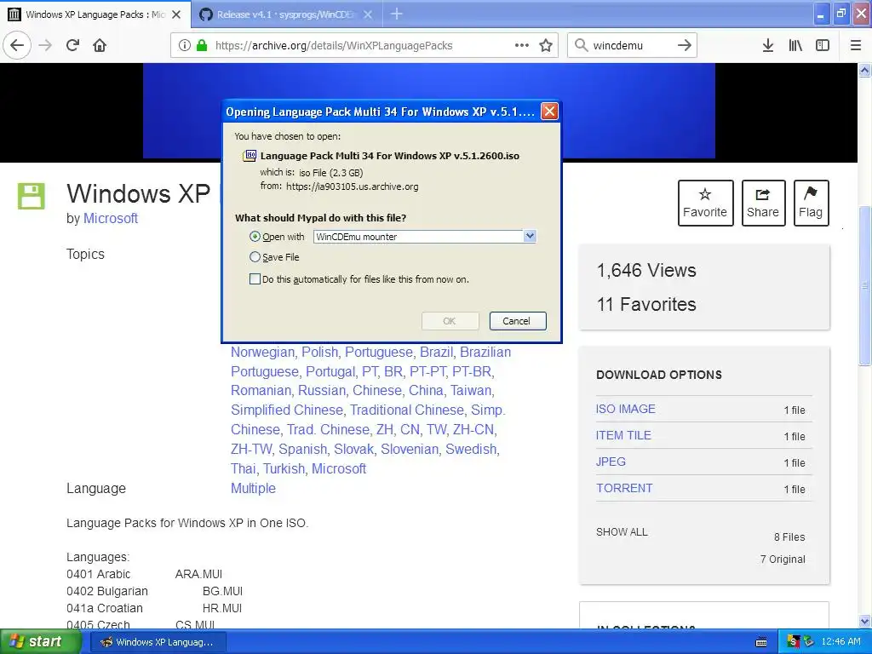Open the JPEG download option
The width and height of the screenshot is (872, 654).
tap(611, 462)
